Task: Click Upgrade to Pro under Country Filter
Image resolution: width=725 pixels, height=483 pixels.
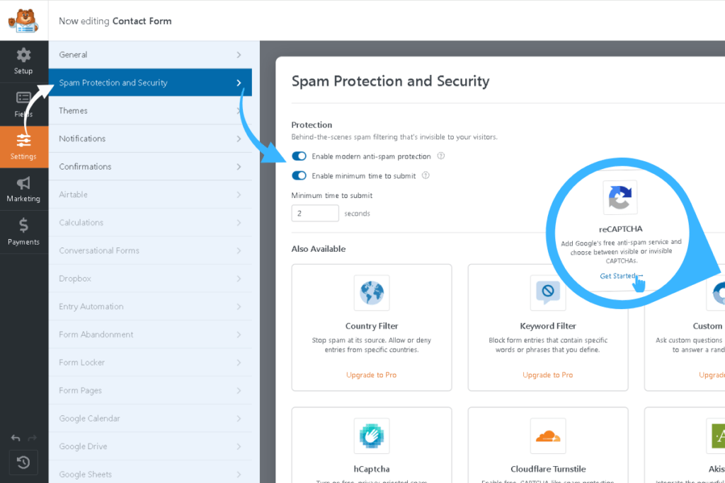Action: [x=371, y=375]
